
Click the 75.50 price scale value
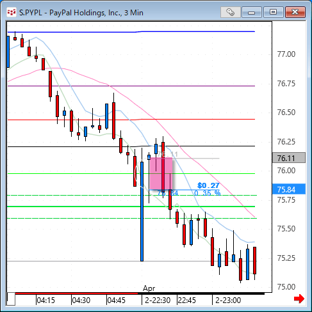(286, 229)
